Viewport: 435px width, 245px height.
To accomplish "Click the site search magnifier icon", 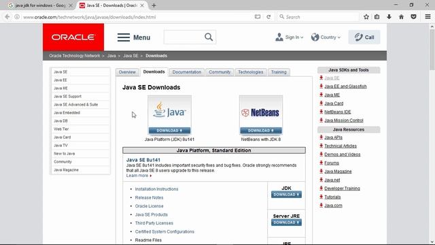I will click(x=209, y=37).
